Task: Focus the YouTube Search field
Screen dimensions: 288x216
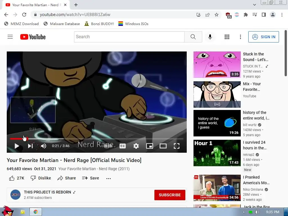Action: (x=129, y=37)
